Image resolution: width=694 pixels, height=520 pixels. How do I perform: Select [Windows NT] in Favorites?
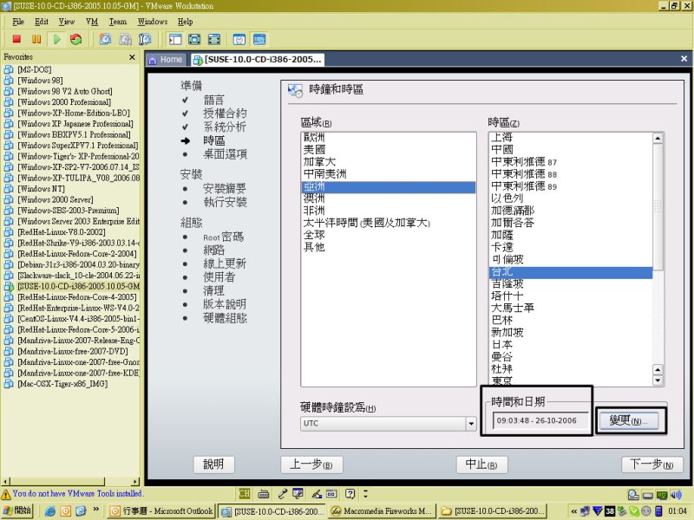[41, 189]
